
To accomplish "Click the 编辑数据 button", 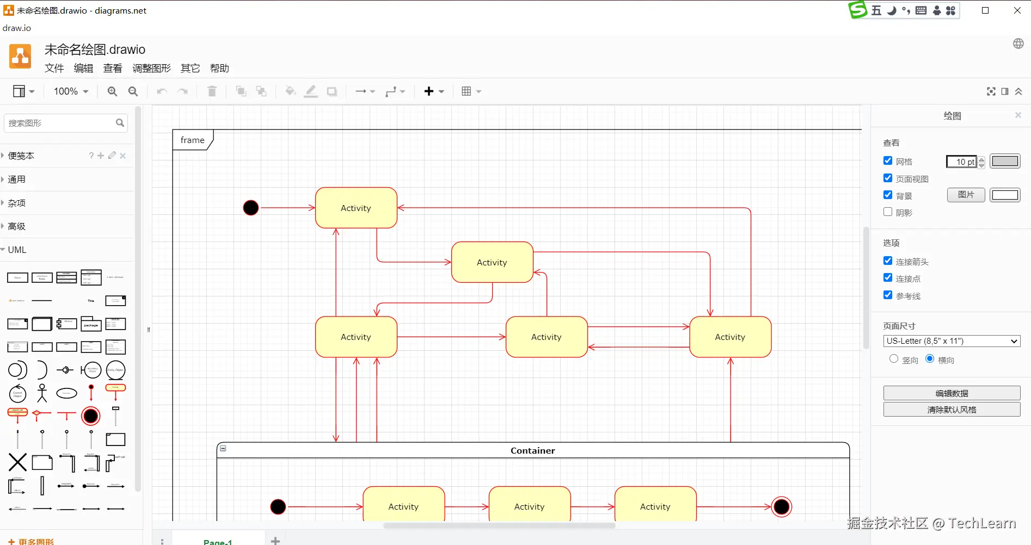I will click(952, 393).
